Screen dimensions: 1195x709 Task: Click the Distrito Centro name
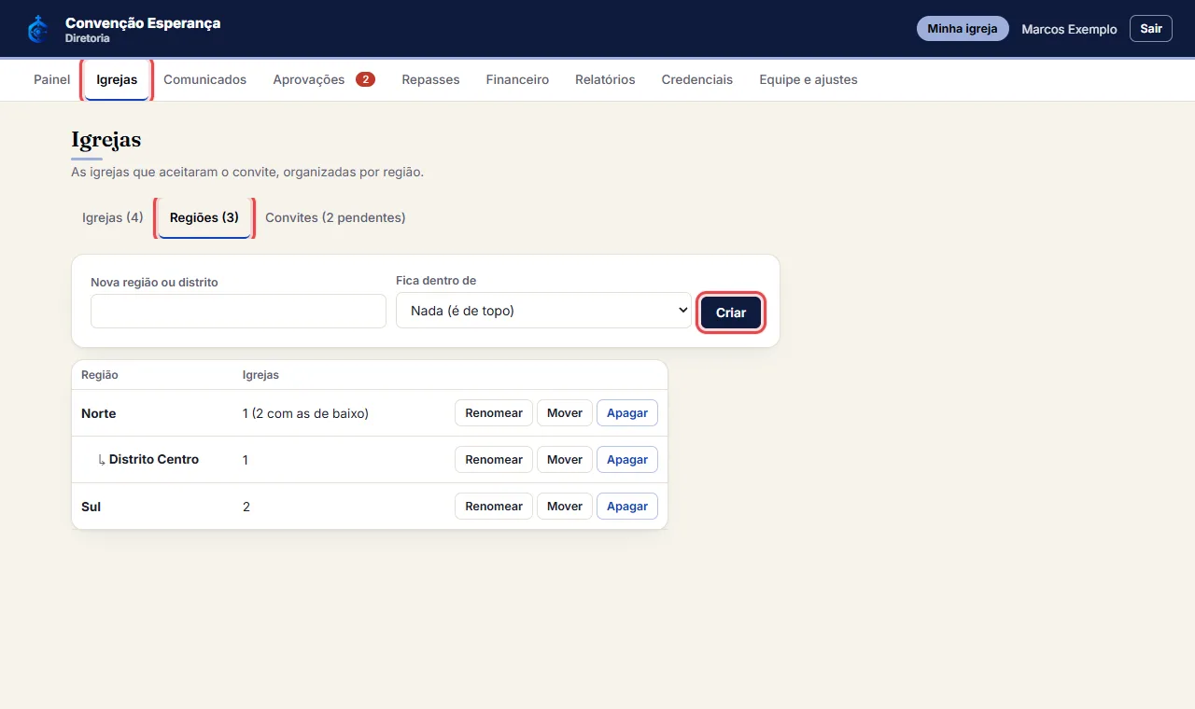154,460
